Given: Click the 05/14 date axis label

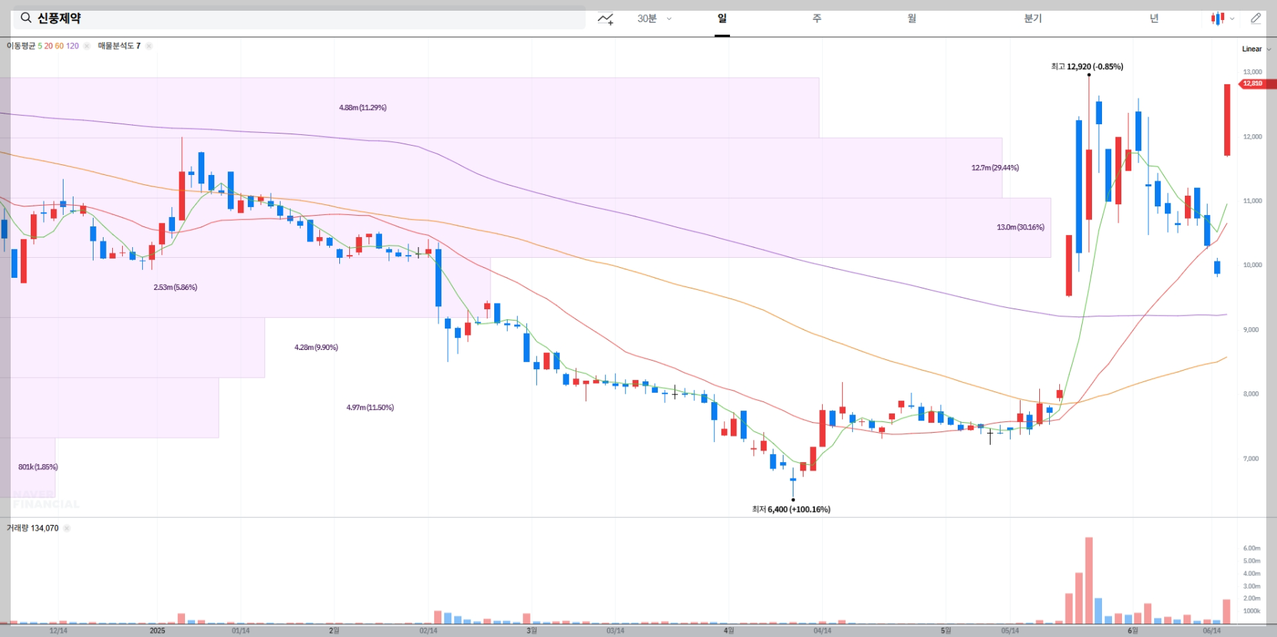Looking at the screenshot, I should click(x=1010, y=631).
